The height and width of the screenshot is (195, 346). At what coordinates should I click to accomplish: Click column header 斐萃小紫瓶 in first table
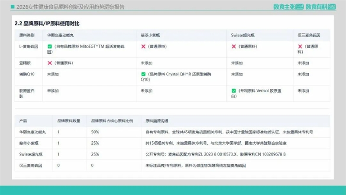(150, 36)
